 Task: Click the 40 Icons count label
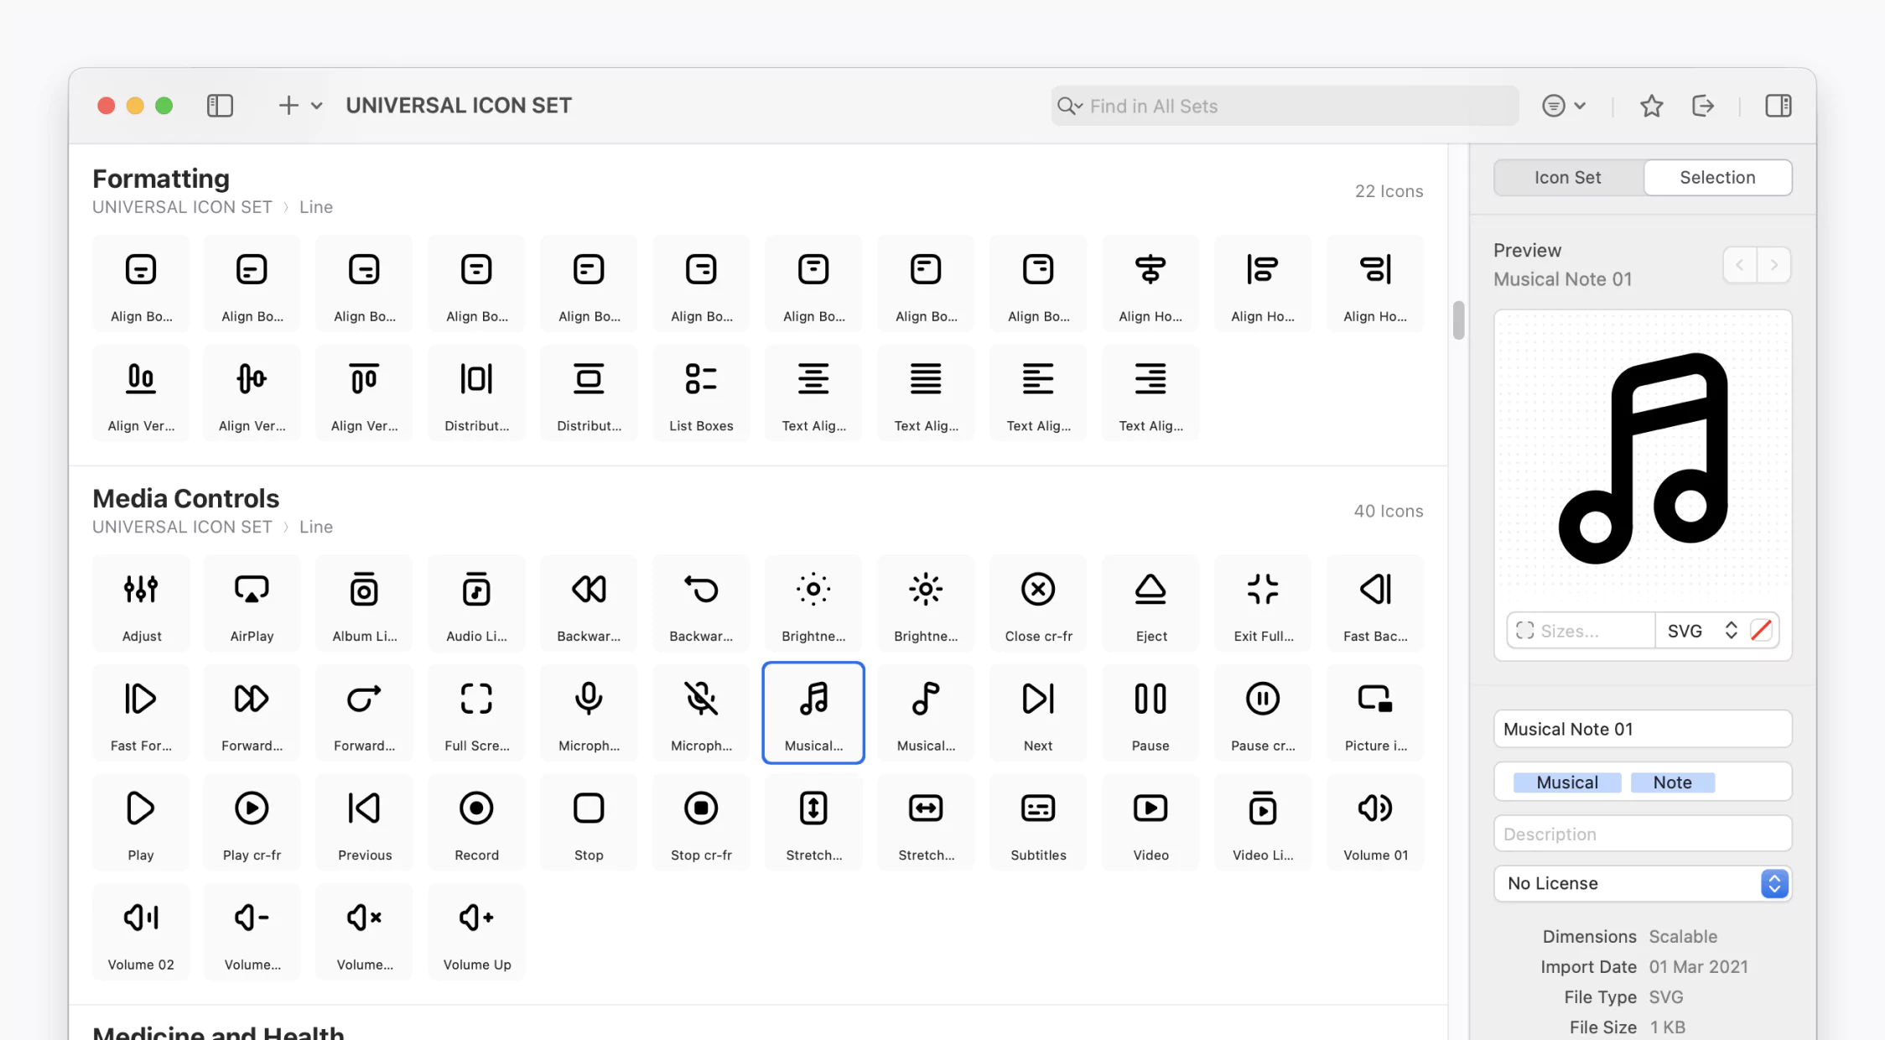click(x=1389, y=511)
